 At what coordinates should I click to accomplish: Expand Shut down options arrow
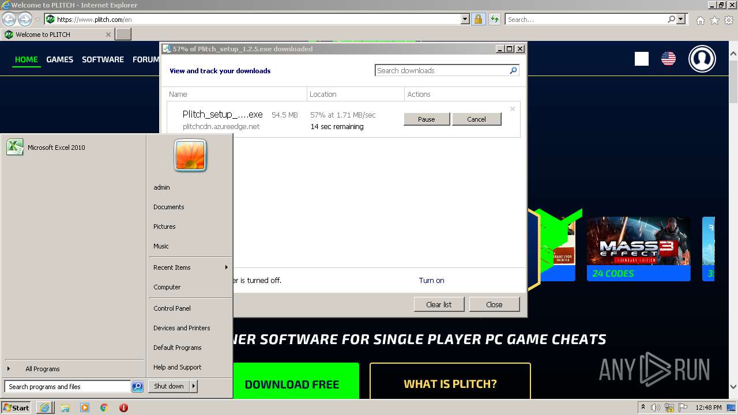point(193,386)
